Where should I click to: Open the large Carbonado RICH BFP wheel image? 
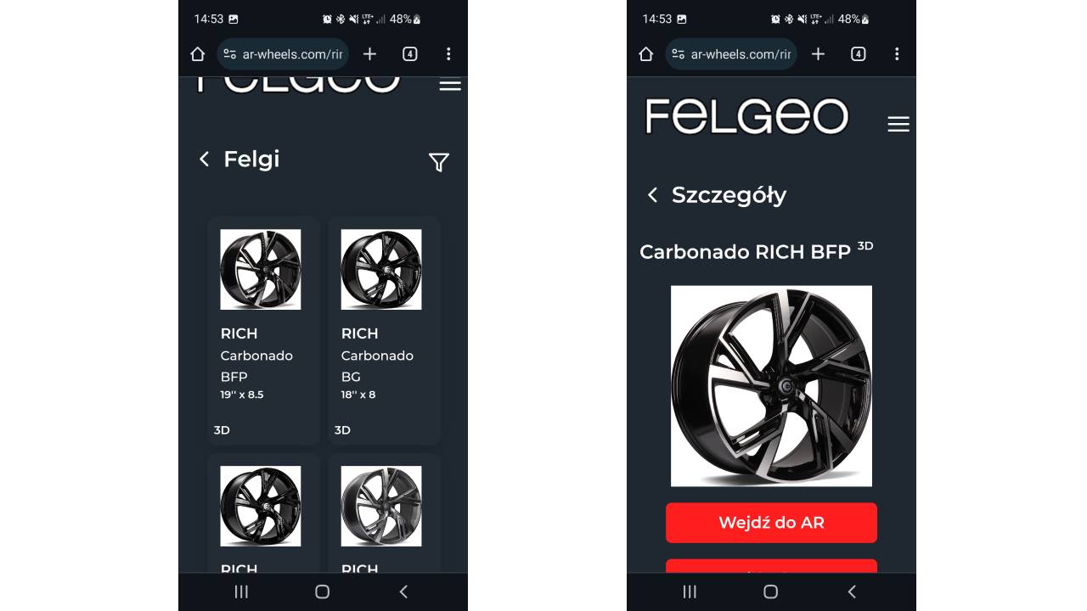[771, 386]
